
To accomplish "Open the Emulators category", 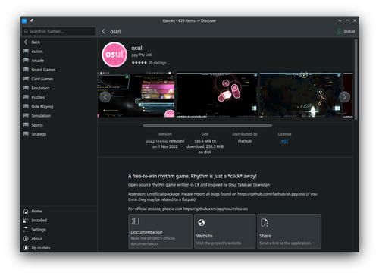I will 58,88.
